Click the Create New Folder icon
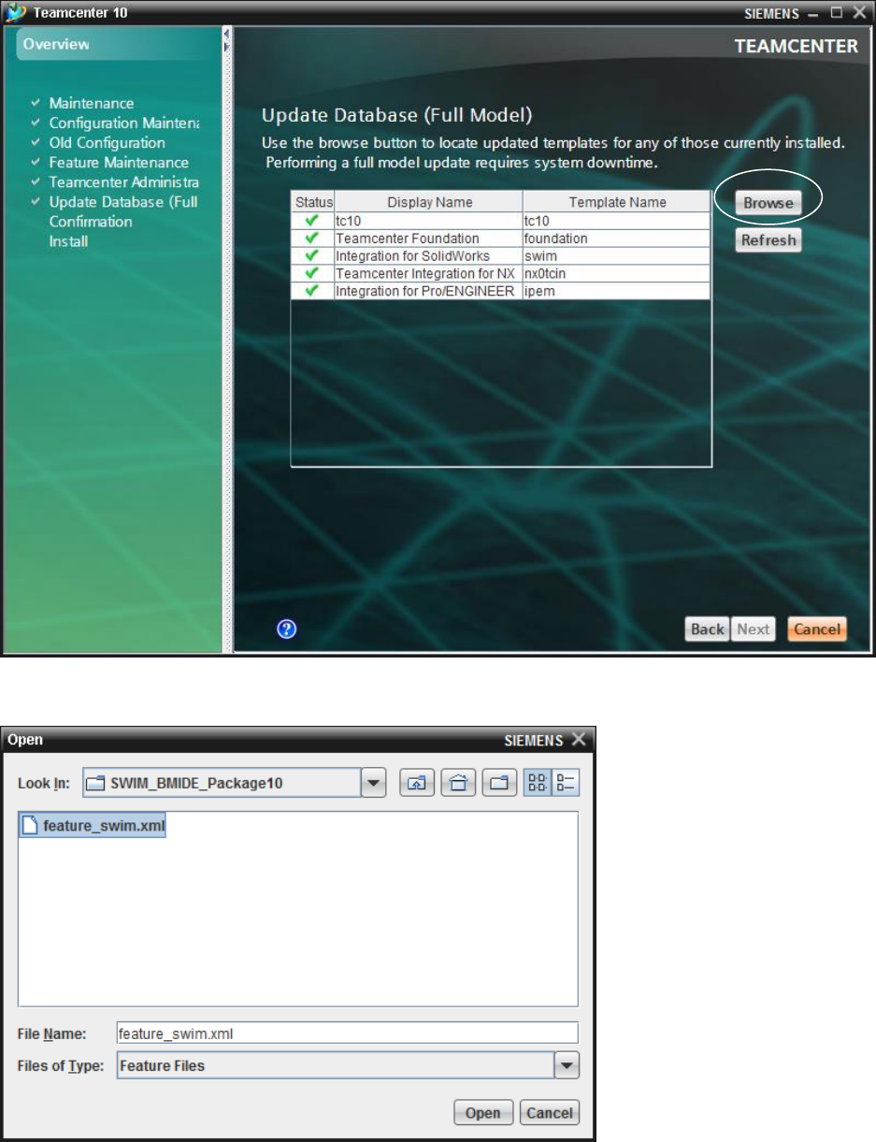The width and height of the screenshot is (876, 1142). (x=500, y=784)
